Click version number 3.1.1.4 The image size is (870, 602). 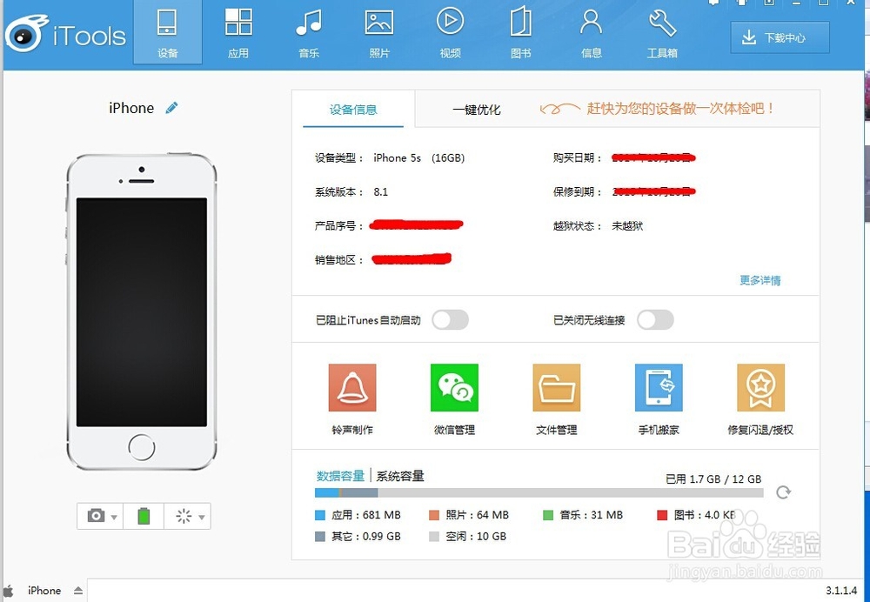point(841,591)
